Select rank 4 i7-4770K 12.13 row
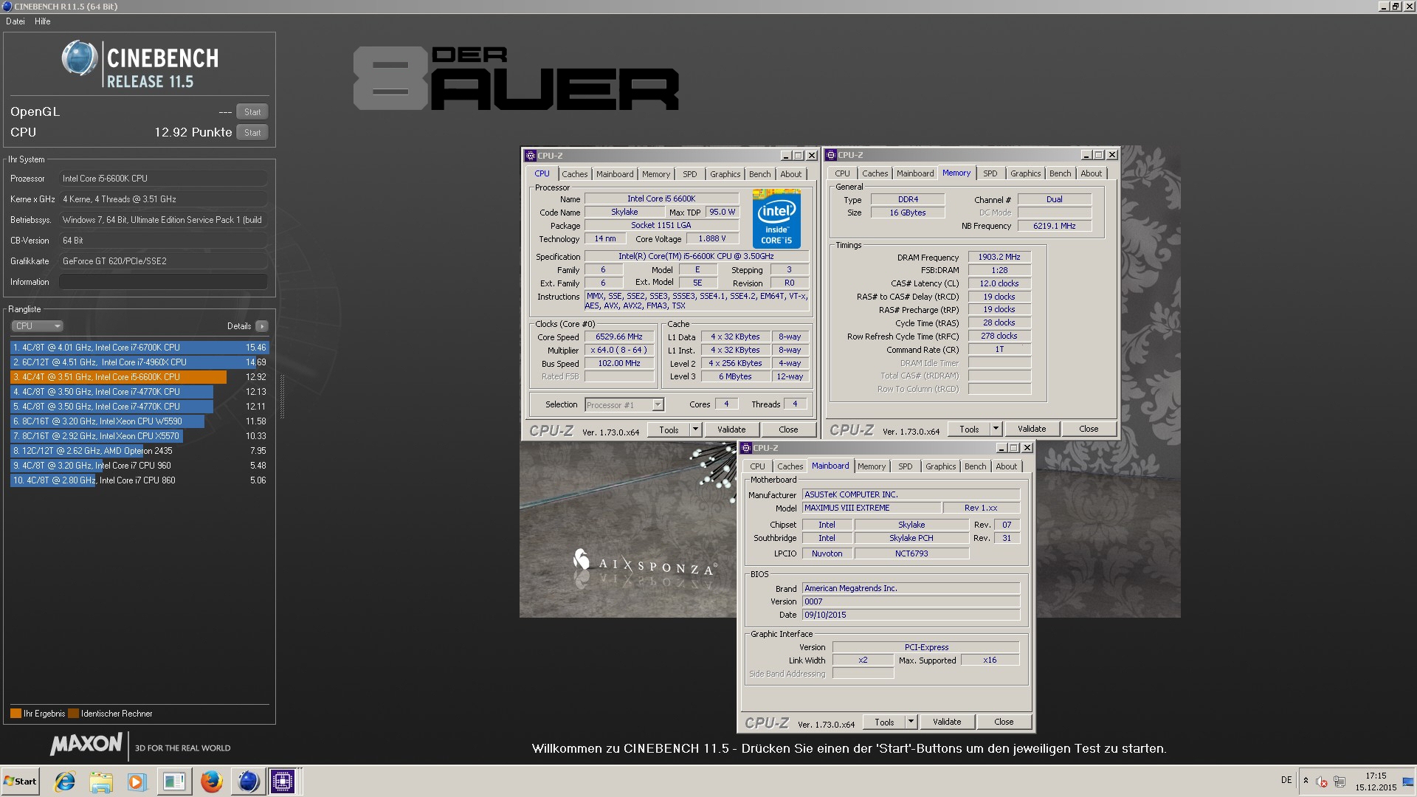This screenshot has height=797, width=1417. 139,392
